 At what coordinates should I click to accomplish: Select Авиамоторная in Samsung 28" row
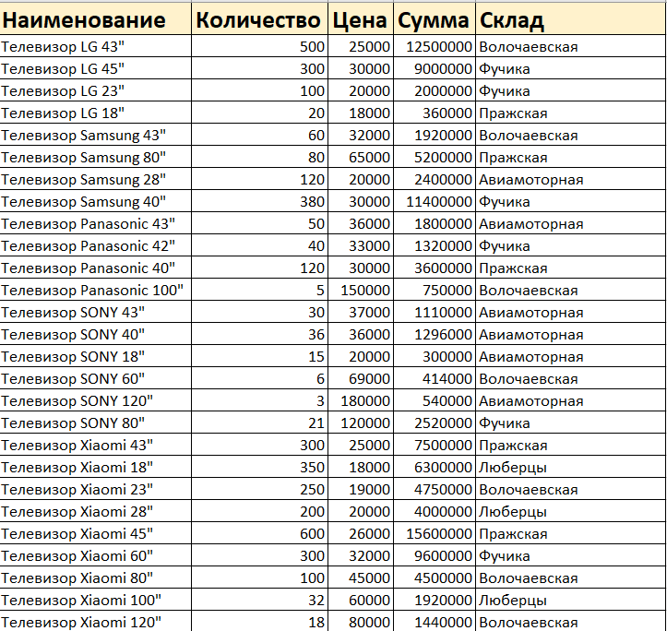pos(571,179)
